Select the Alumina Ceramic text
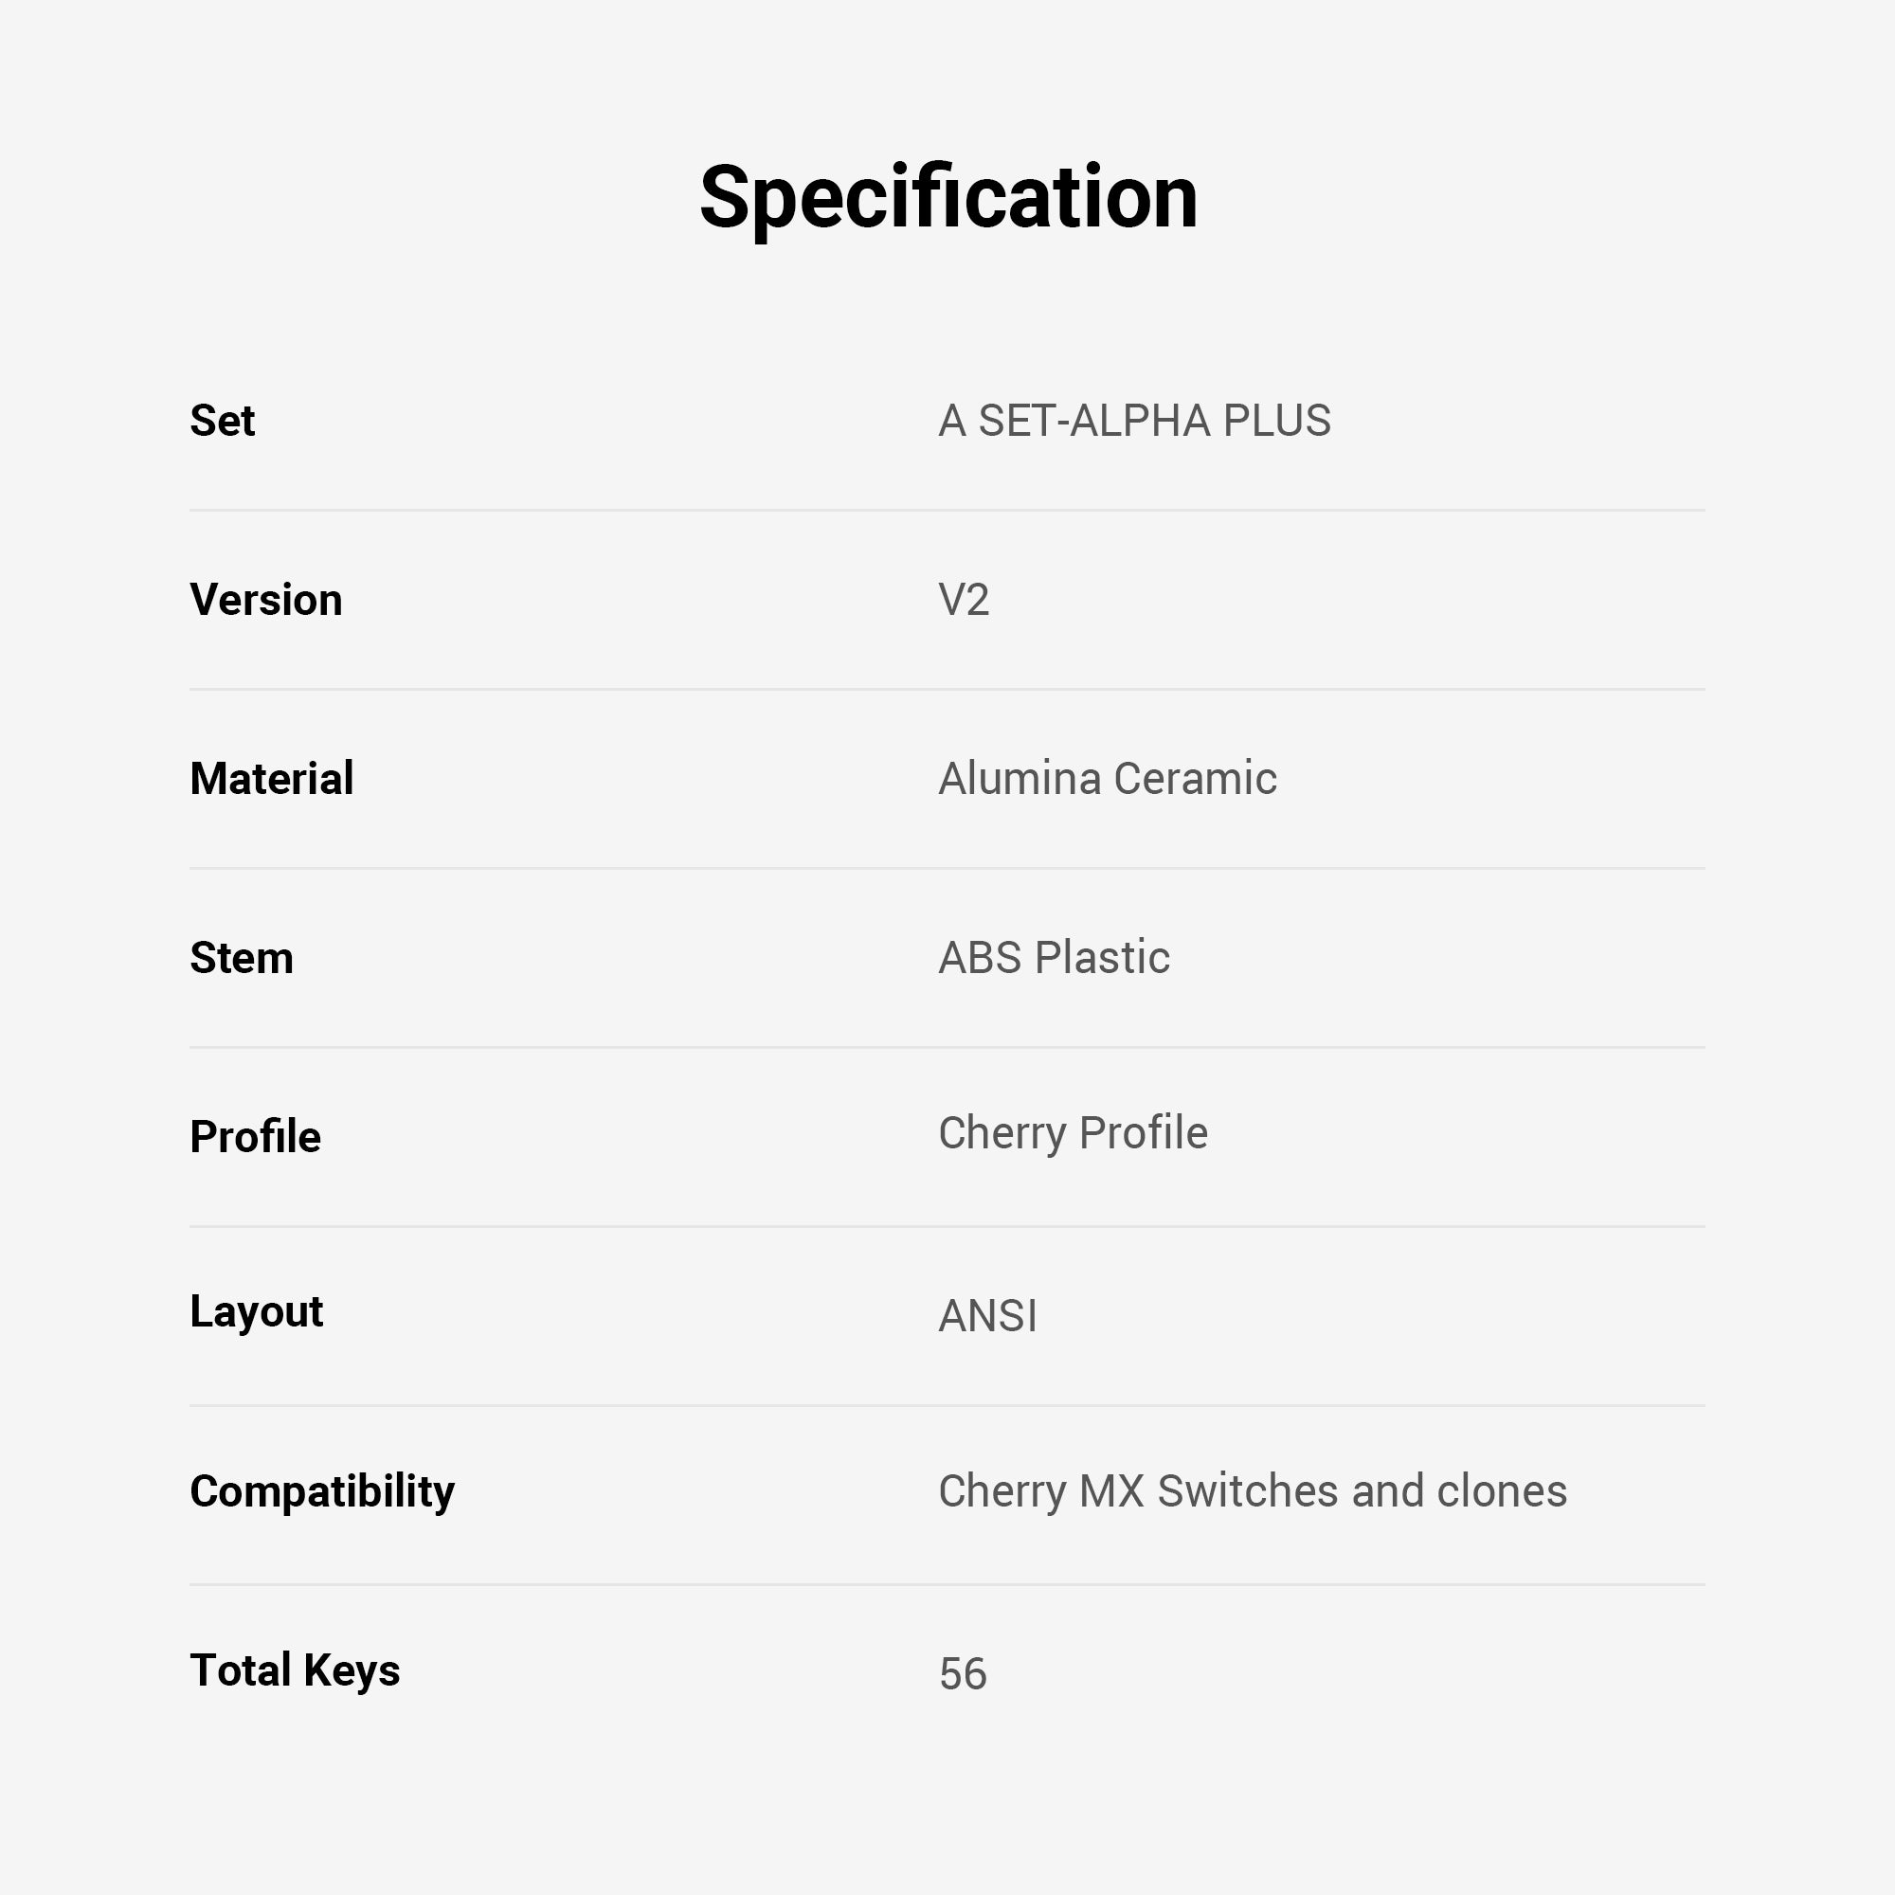The height and width of the screenshot is (1895, 1895). coord(1108,779)
